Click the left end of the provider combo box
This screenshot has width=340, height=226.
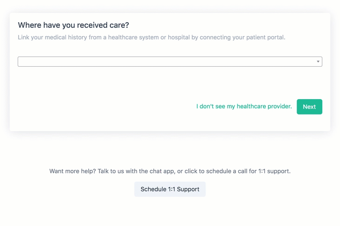[x=23, y=62]
